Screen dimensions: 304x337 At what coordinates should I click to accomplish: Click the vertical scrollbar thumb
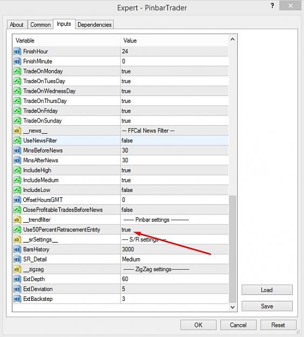coord(232,249)
